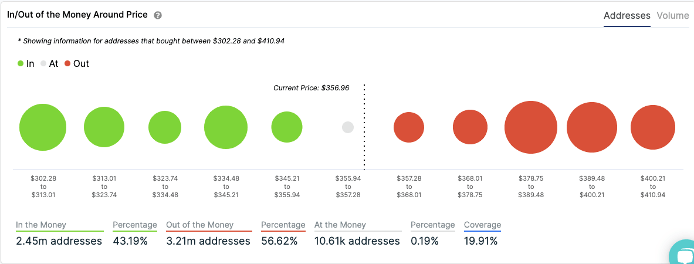Toggle the red 'Out' legend item

77,63
